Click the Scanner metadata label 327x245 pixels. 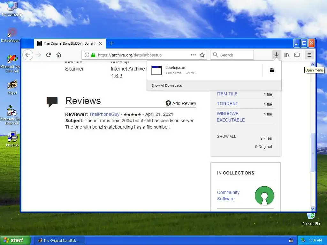74,69
